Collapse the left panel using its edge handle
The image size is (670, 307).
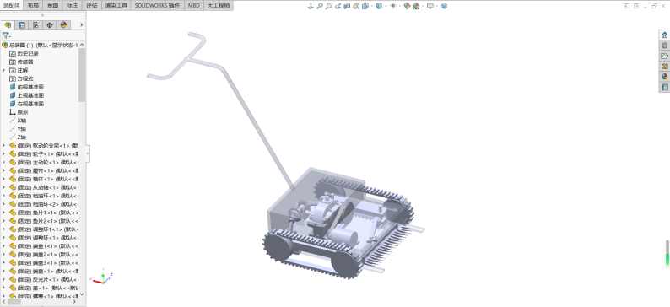click(88, 153)
